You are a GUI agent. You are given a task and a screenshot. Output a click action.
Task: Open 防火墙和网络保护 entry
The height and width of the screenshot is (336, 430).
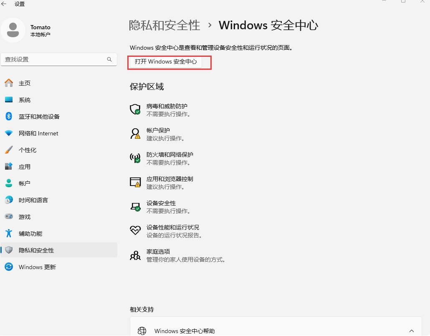click(x=162, y=158)
